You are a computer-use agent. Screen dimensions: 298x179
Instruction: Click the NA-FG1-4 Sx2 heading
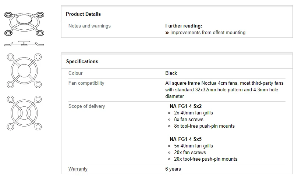(x=185, y=106)
